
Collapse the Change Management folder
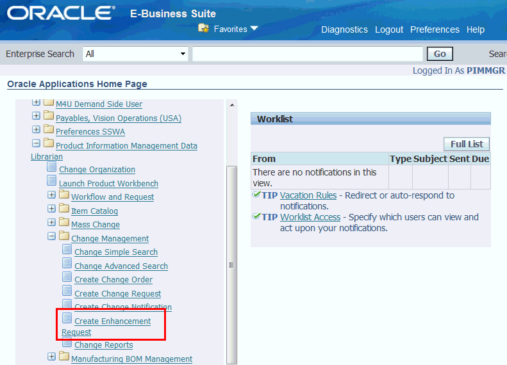point(51,236)
